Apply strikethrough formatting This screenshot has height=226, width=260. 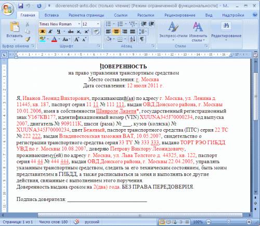pos(71,32)
